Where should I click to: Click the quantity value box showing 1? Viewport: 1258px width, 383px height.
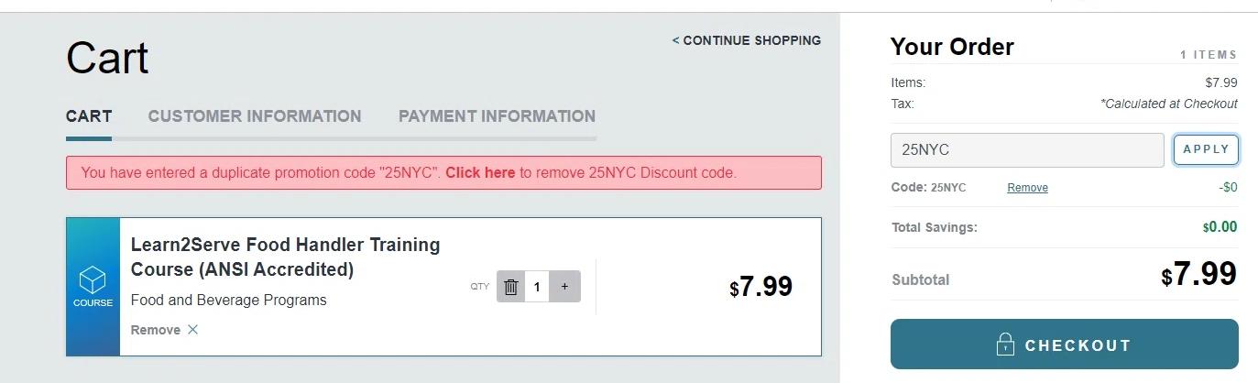coord(537,287)
